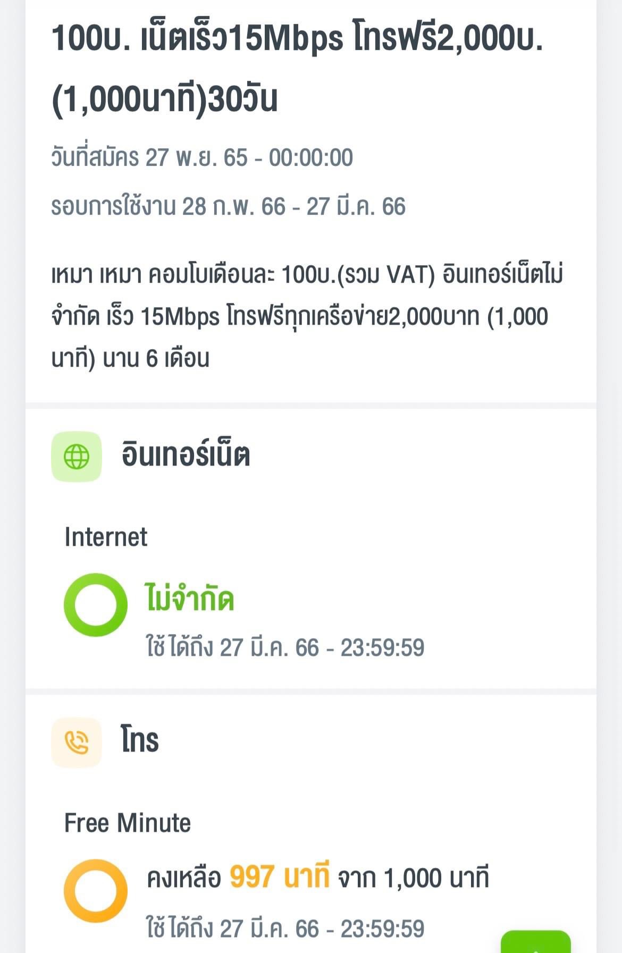The height and width of the screenshot is (953, 622).
Task: Click the รอบการใช้งาน 28 ก.พ. 66 line
Action: [x=229, y=206]
